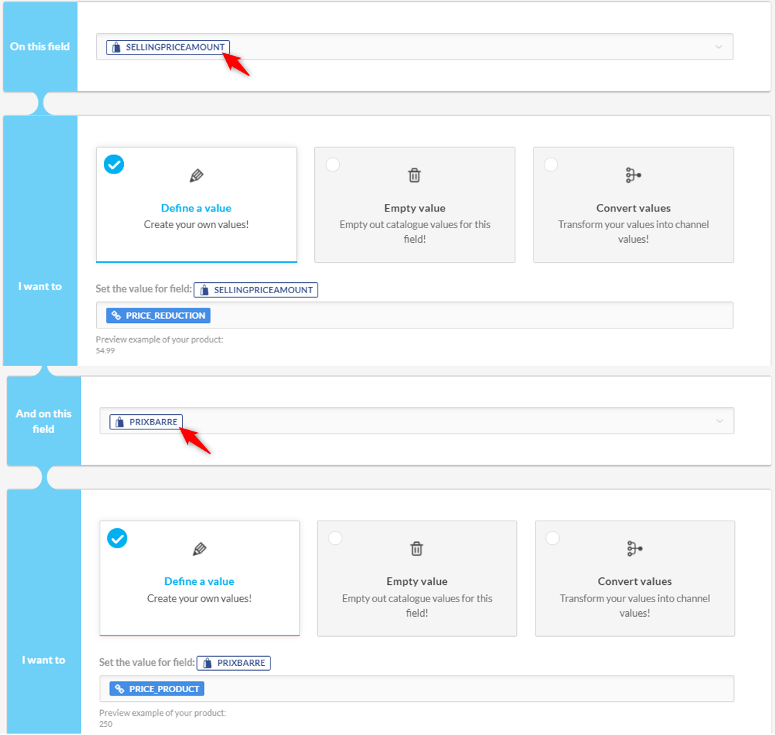Click the link icon on PRICE_REDUCTION tag
This screenshot has width=775, height=735.
(x=116, y=315)
